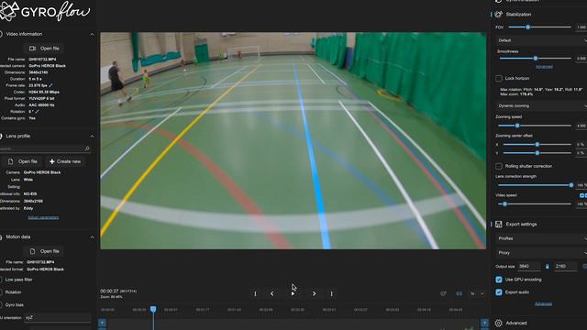The image size is (587, 330).
Task: Click Create new lens profile button
Action: (65, 161)
